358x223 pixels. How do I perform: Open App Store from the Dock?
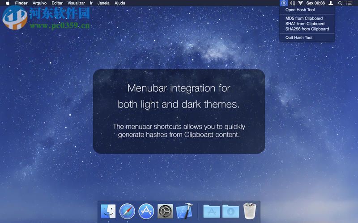(x=146, y=211)
